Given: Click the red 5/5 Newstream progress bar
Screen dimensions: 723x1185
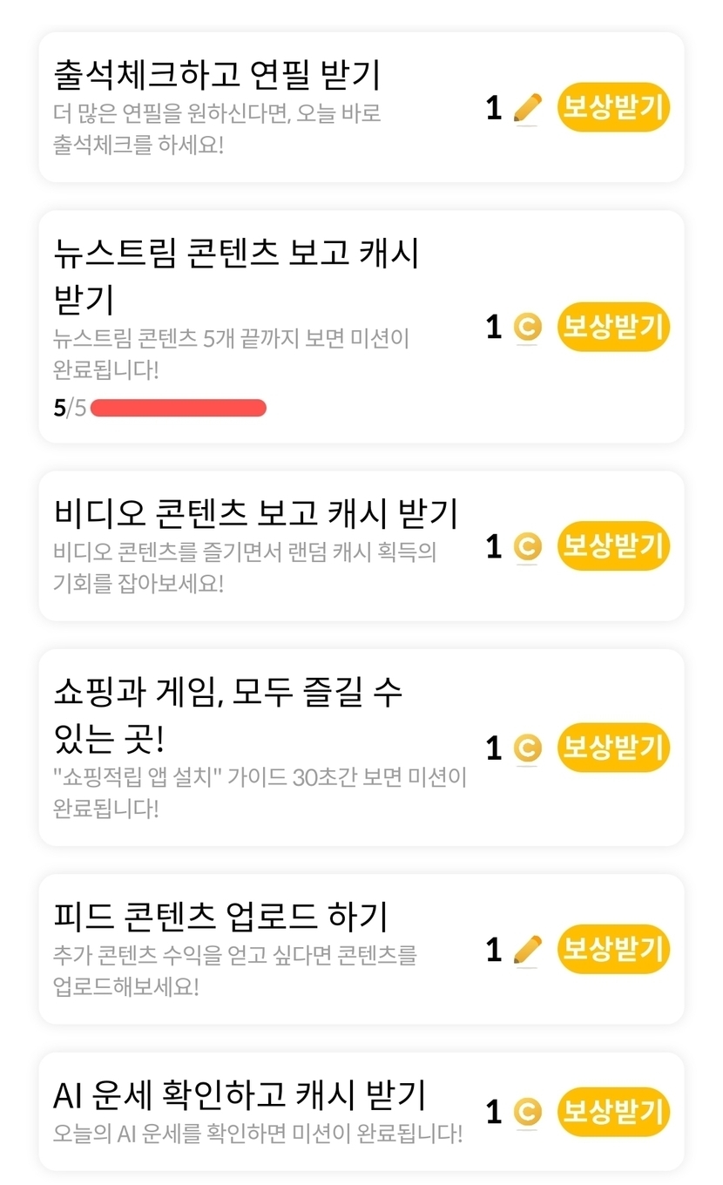Looking at the screenshot, I should (x=178, y=408).
